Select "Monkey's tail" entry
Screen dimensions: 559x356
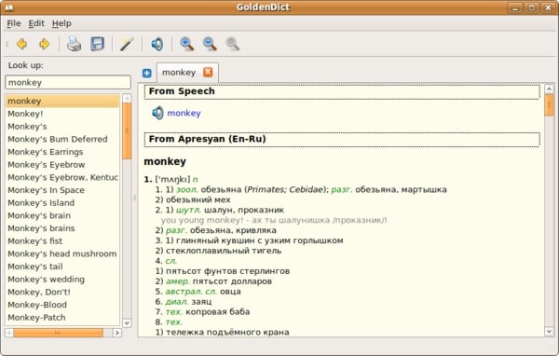click(62, 267)
